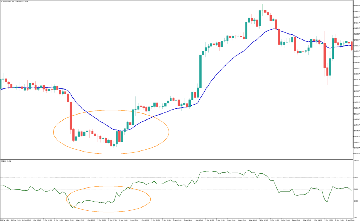
Task: Click the 70.00 level on RSI scale
Action: [x=356, y=177]
